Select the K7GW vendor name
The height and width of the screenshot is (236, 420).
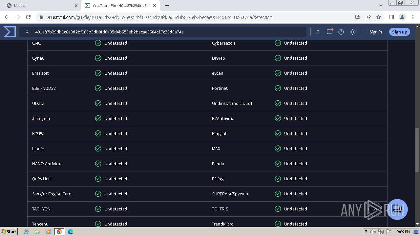[x=38, y=133]
